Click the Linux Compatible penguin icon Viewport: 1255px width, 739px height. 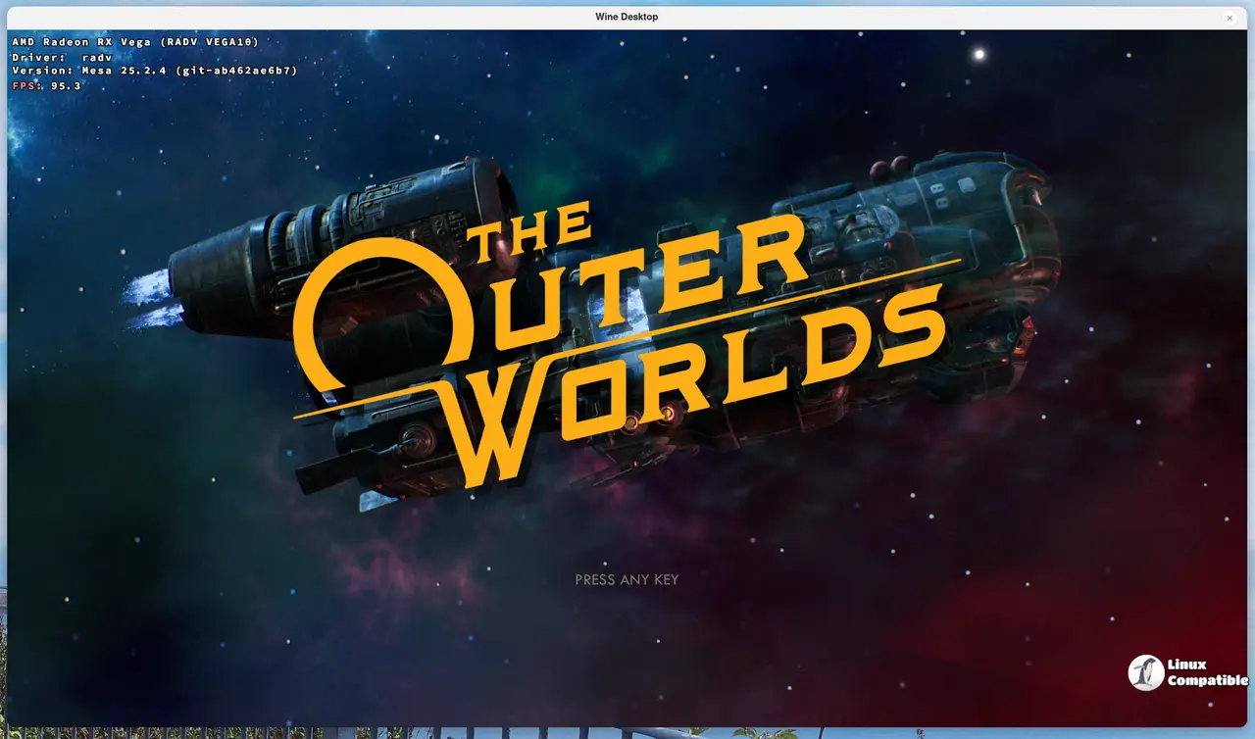[1145, 672]
